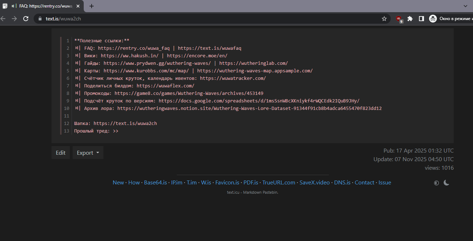The height and width of the screenshot is (241, 473).
Task: Open the Contact footer link
Action: click(x=364, y=183)
